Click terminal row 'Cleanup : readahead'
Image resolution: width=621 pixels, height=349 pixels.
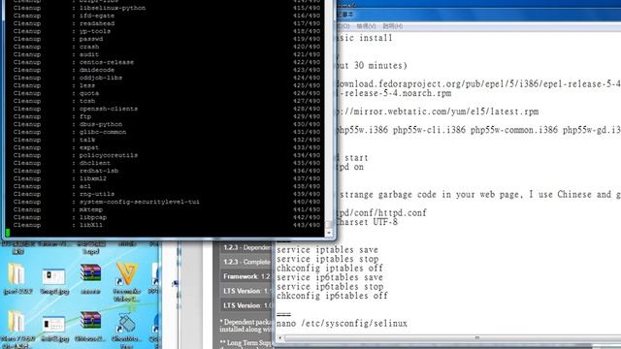(166, 23)
